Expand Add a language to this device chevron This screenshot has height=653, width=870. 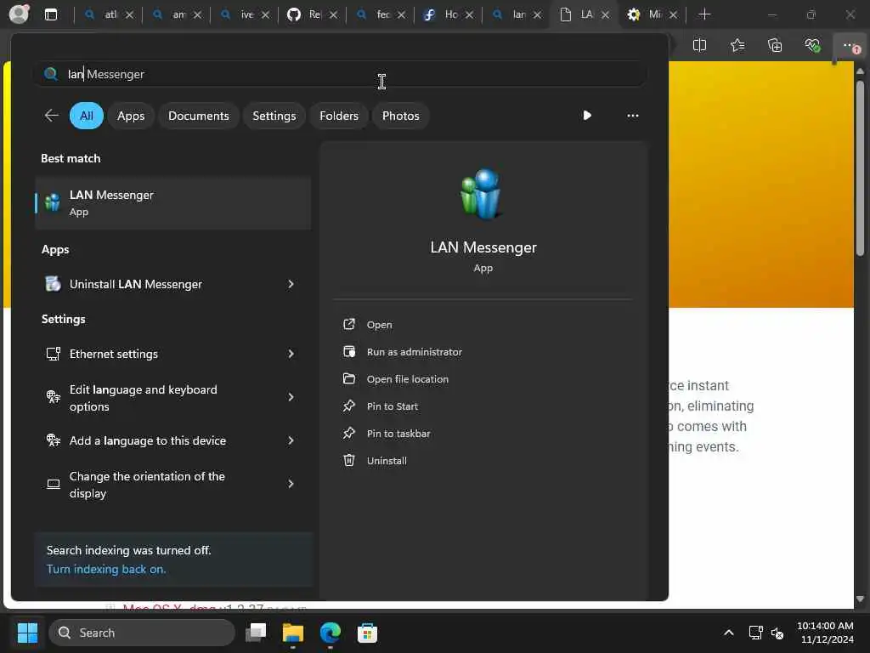point(291,440)
